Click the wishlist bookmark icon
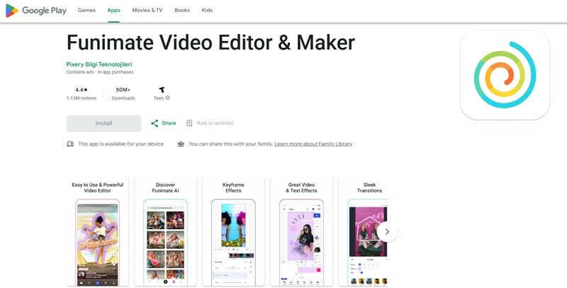The height and width of the screenshot is (288, 567). coord(189,123)
